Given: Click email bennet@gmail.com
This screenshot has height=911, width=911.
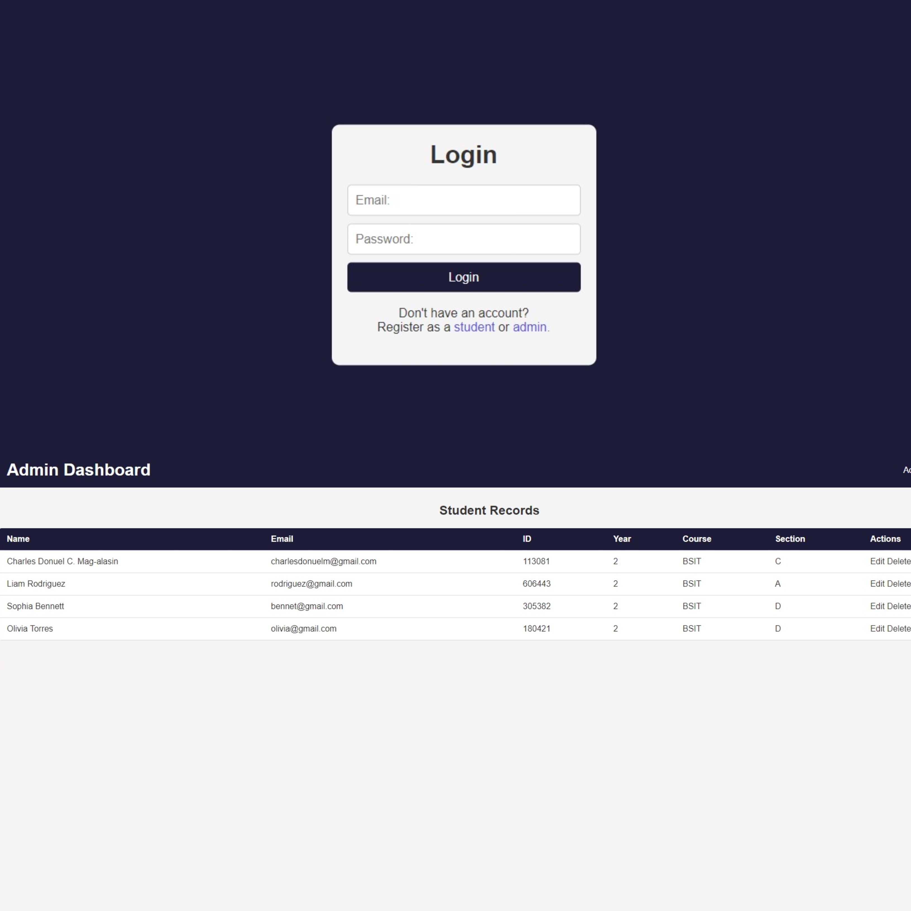Looking at the screenshot, I should pyautogui.click(x=306, y=606).
